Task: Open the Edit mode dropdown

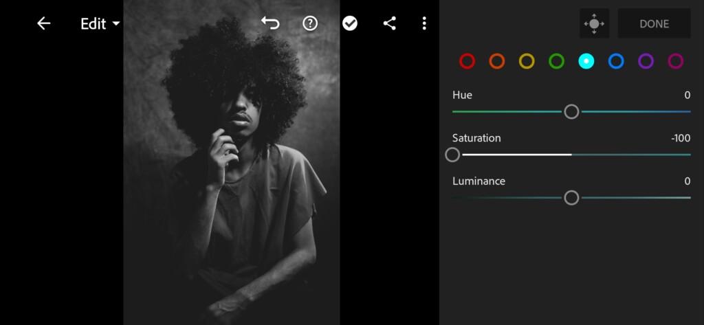Action: coord(100,24)
